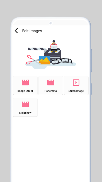Click the lower side button on the phone frame

coord(91,89)
